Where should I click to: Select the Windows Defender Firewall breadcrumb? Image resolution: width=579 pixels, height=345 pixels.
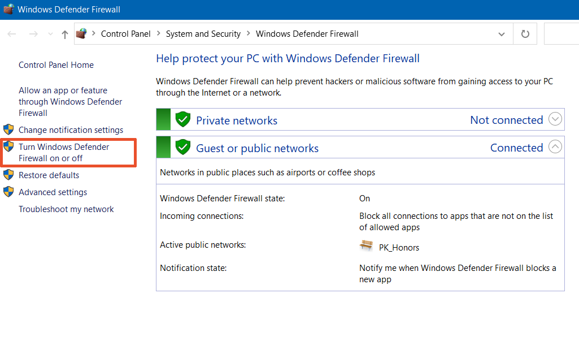pos(307,34)
